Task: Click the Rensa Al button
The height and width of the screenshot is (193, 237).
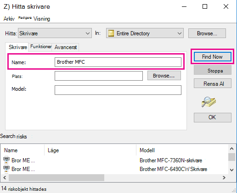Action: 213,83
